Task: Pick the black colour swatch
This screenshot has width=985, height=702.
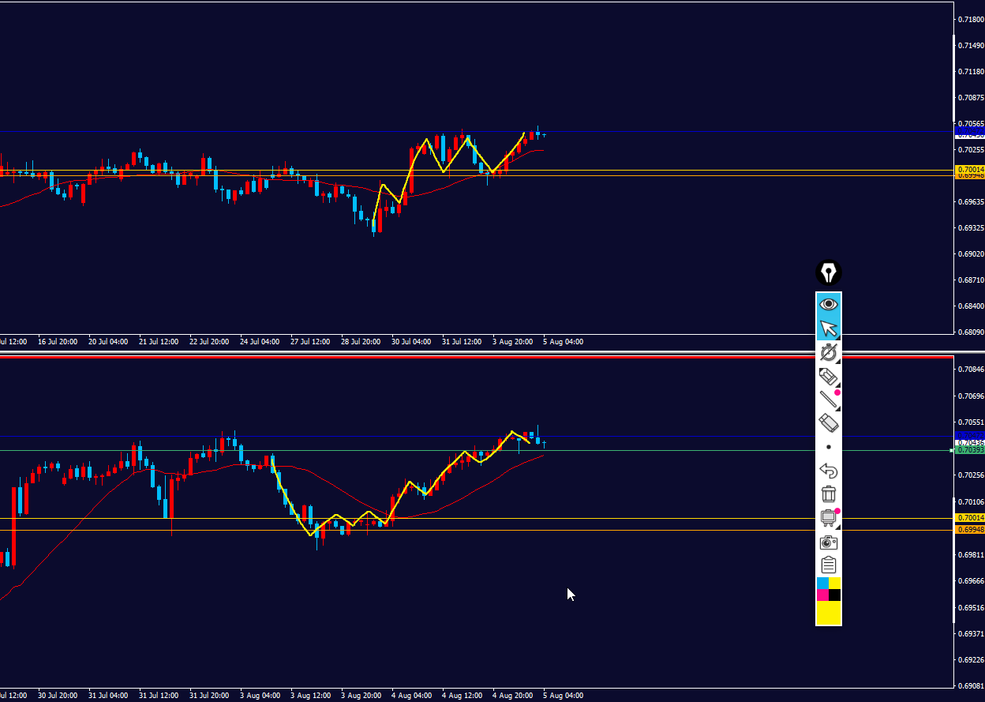Action: pos(834,595)
